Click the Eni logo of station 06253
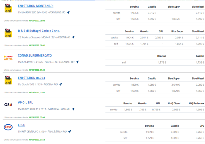Screen dimensions: 205x144 coord(8,80)
